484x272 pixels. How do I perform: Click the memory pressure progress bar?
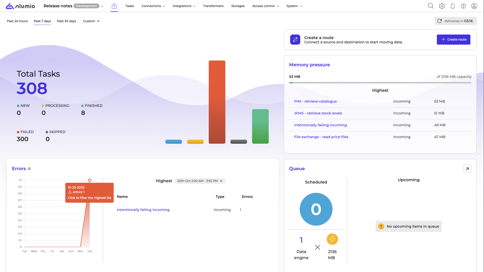coord(380,83)
